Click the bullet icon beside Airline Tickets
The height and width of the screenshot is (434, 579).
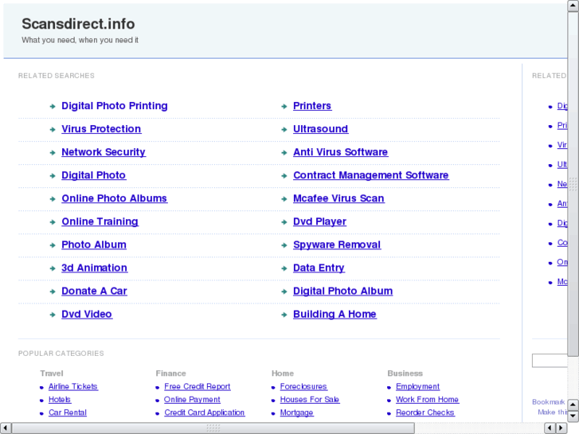point(41,387)
